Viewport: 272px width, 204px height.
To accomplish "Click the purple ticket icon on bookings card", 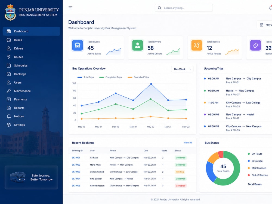I will 255,45.
